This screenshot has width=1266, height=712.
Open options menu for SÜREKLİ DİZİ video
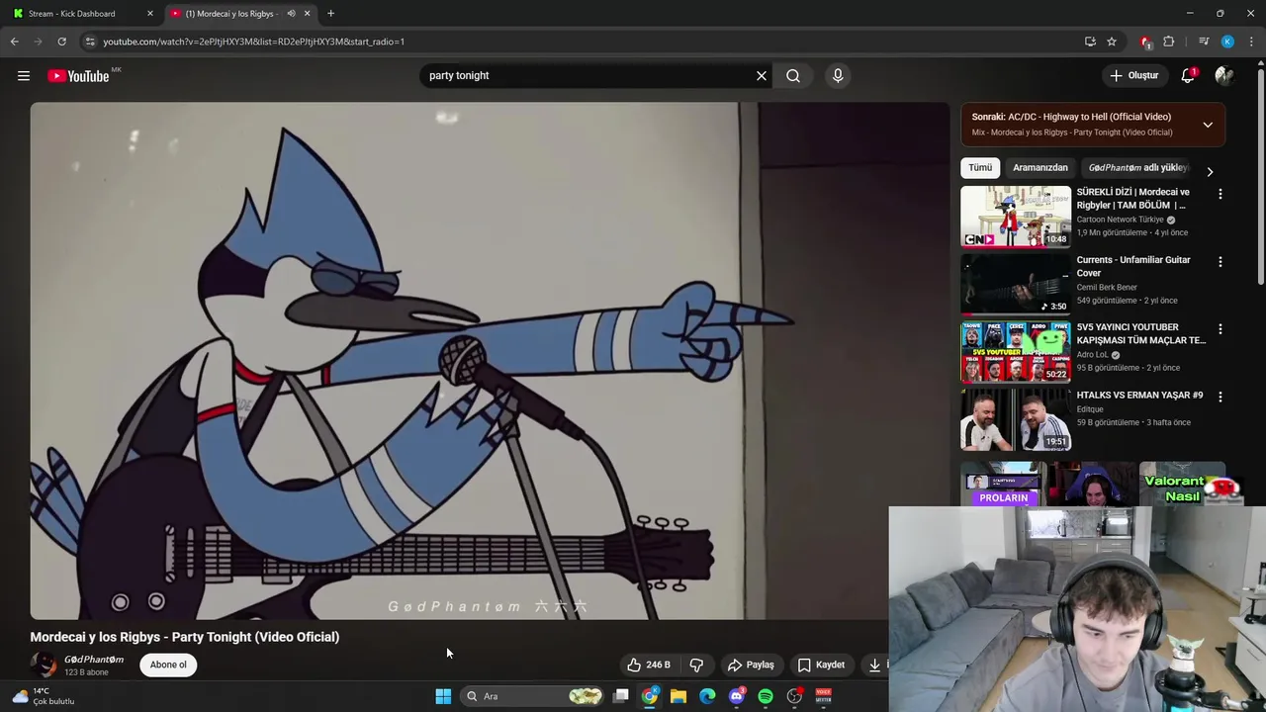(x=1220, y=194)
